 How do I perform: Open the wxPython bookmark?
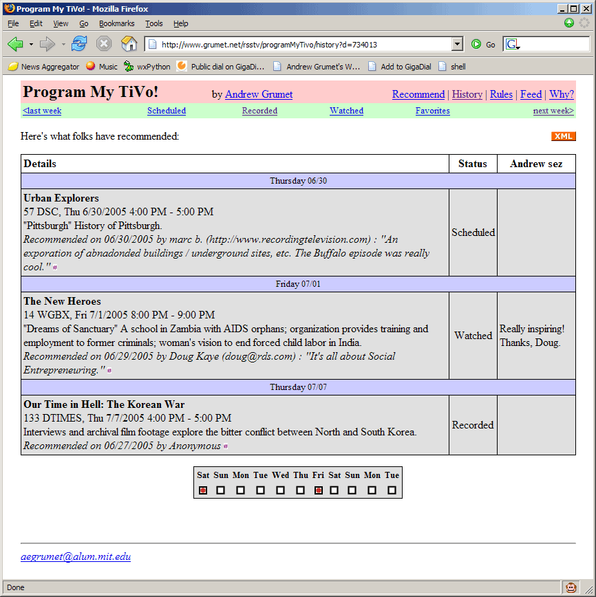point(147,67)
